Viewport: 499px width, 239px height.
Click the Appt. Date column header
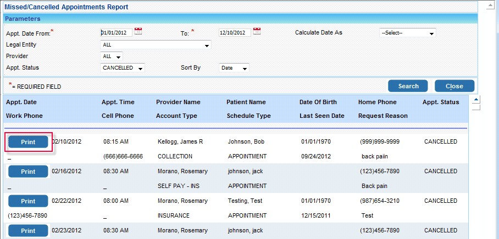click(21, 102)
